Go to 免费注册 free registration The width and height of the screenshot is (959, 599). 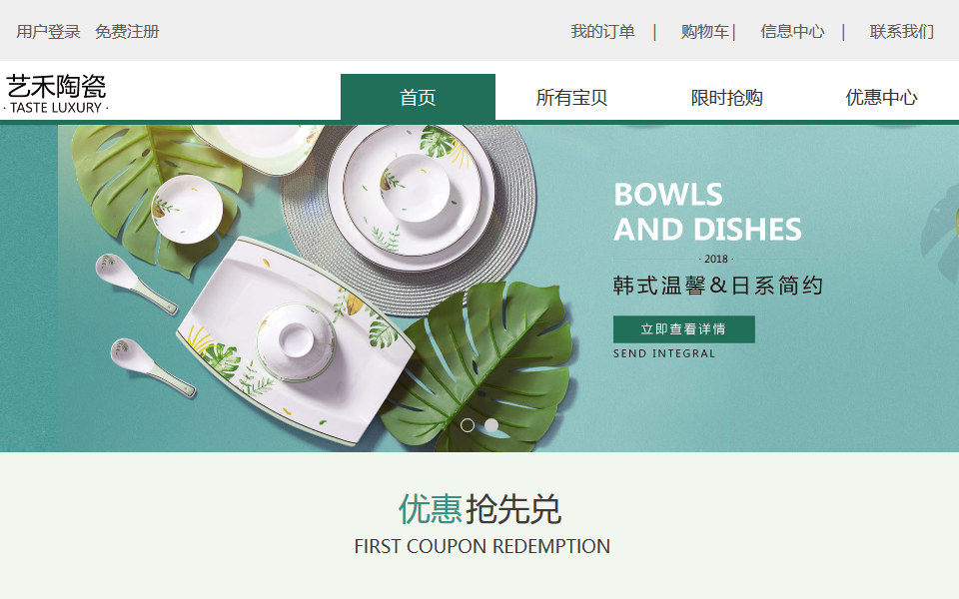pyautogui.click(x=127, y=32)
